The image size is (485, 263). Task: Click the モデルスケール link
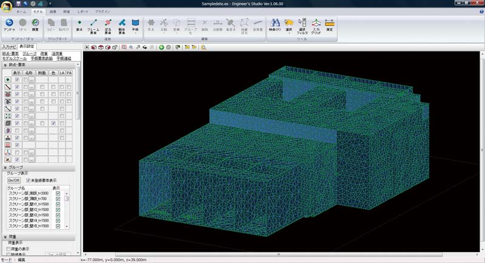tap(15, 59)
